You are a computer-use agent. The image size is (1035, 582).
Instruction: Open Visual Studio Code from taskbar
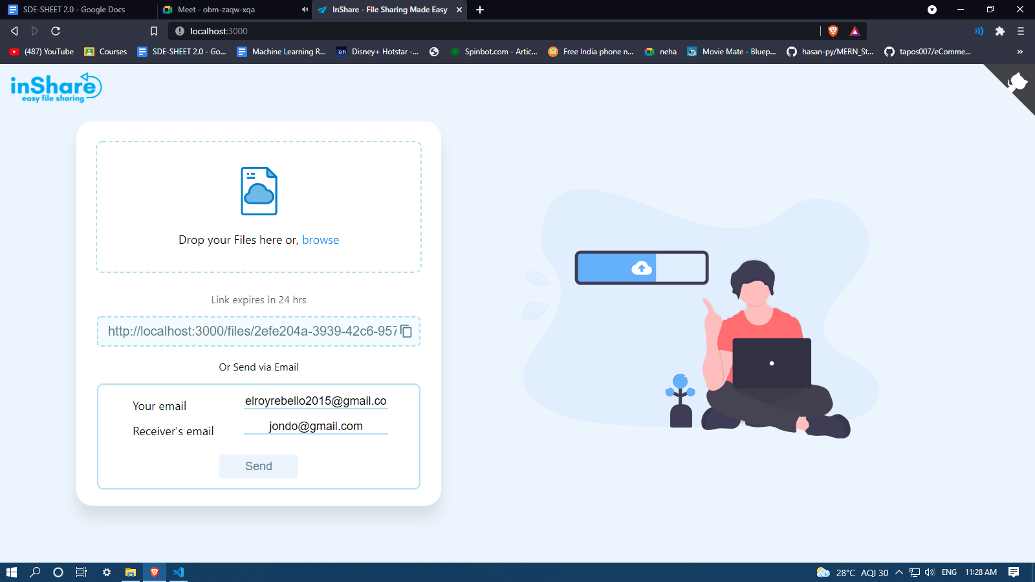179,572
